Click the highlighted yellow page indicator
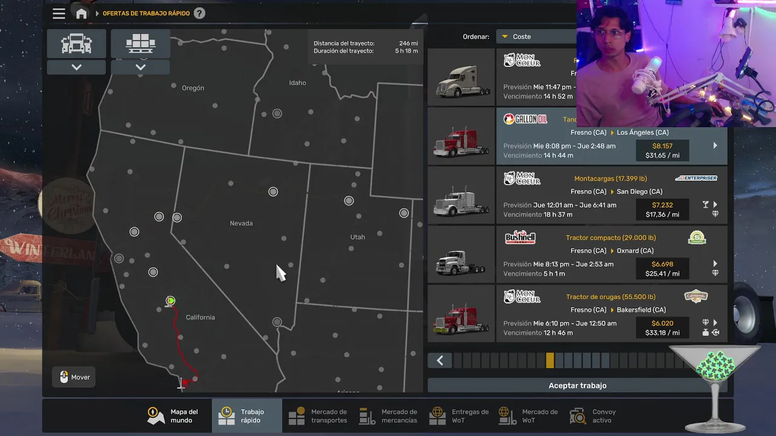Viewport: 776px width, 436px height. [550, 361]
